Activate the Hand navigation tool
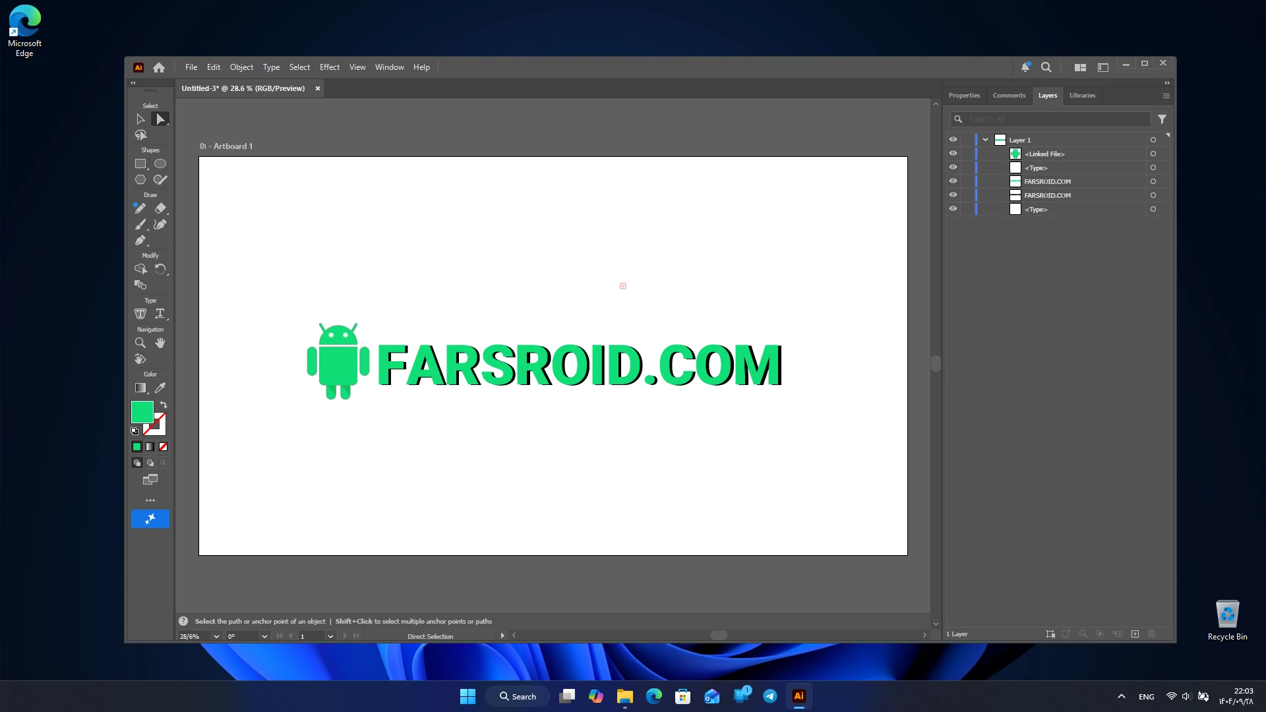Image resolution: width=1266 pixels, height=712 pixels. click(x=160, y=343)
